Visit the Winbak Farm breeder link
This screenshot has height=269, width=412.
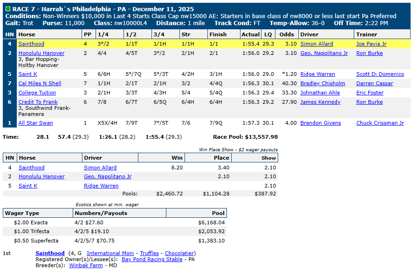pyautogui.click(x=86, y=265)
